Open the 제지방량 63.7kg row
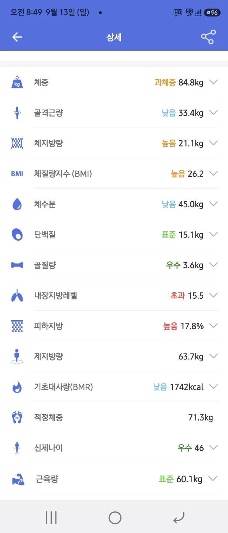Image resolution: width=228 pixels, height=533 pixels. tap(114, 356)
